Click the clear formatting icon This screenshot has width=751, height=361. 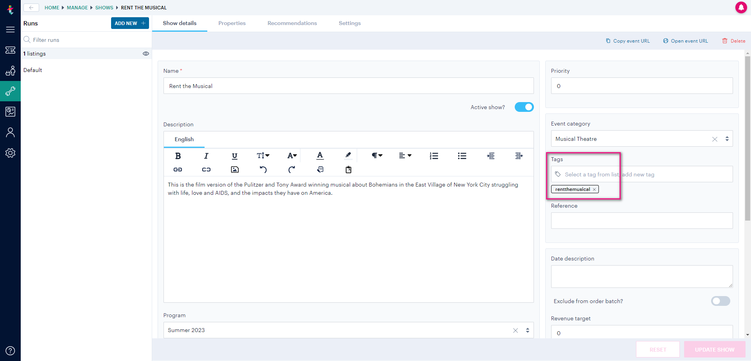coord(320,170)
